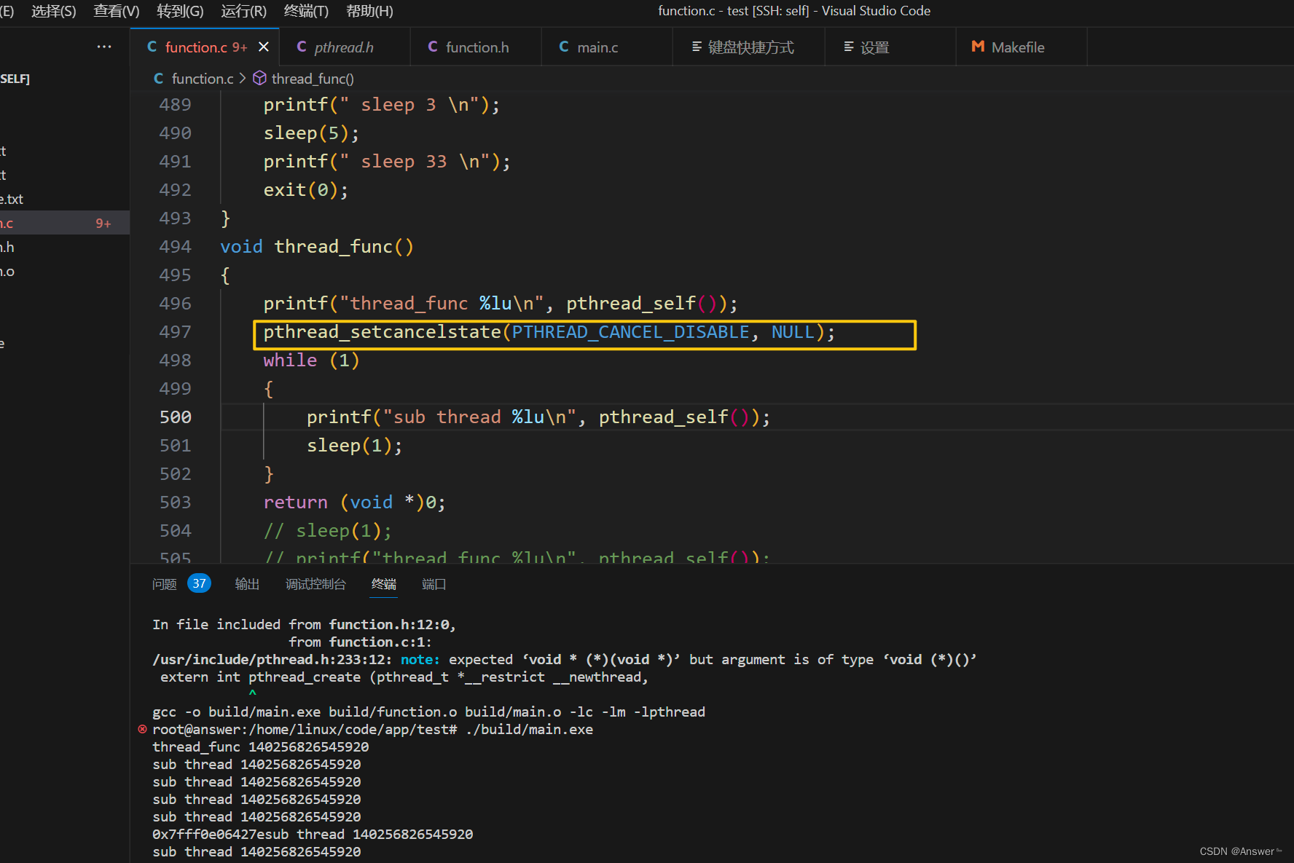Click thread_func() in the breadcrumb
1294x863 pixels.
(313, 78)
